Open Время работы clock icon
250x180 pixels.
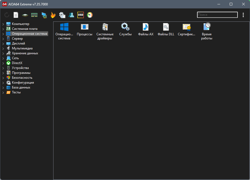tap(207, 27)
